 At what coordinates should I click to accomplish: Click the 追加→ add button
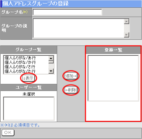pos(71,76)
